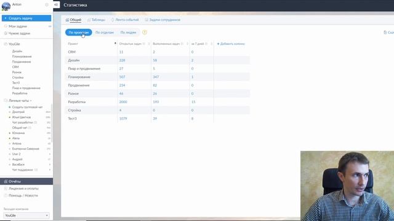Select the По отделам filter
Viewport: 394px width, 221px height.
(105, 33)
